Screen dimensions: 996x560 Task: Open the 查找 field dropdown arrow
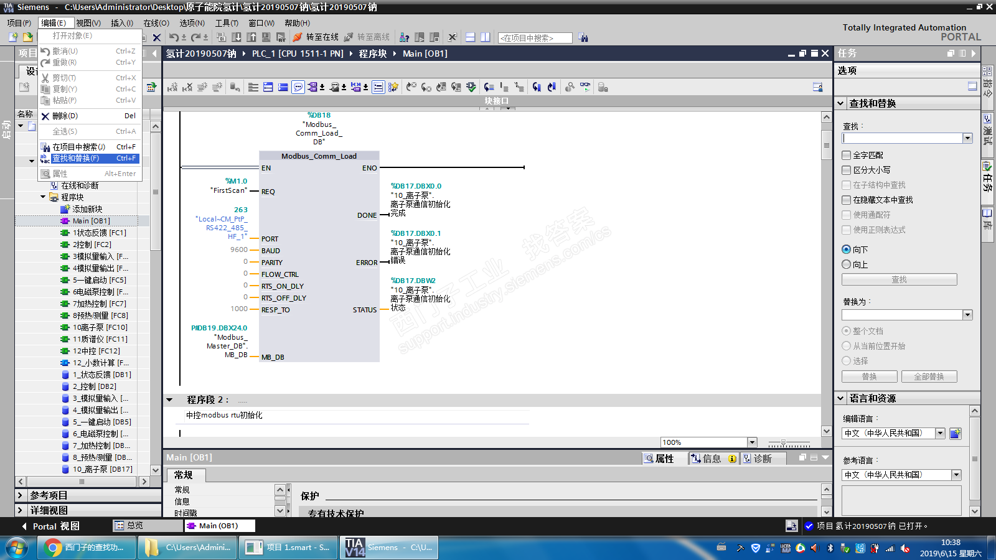(x=967, y=138)
